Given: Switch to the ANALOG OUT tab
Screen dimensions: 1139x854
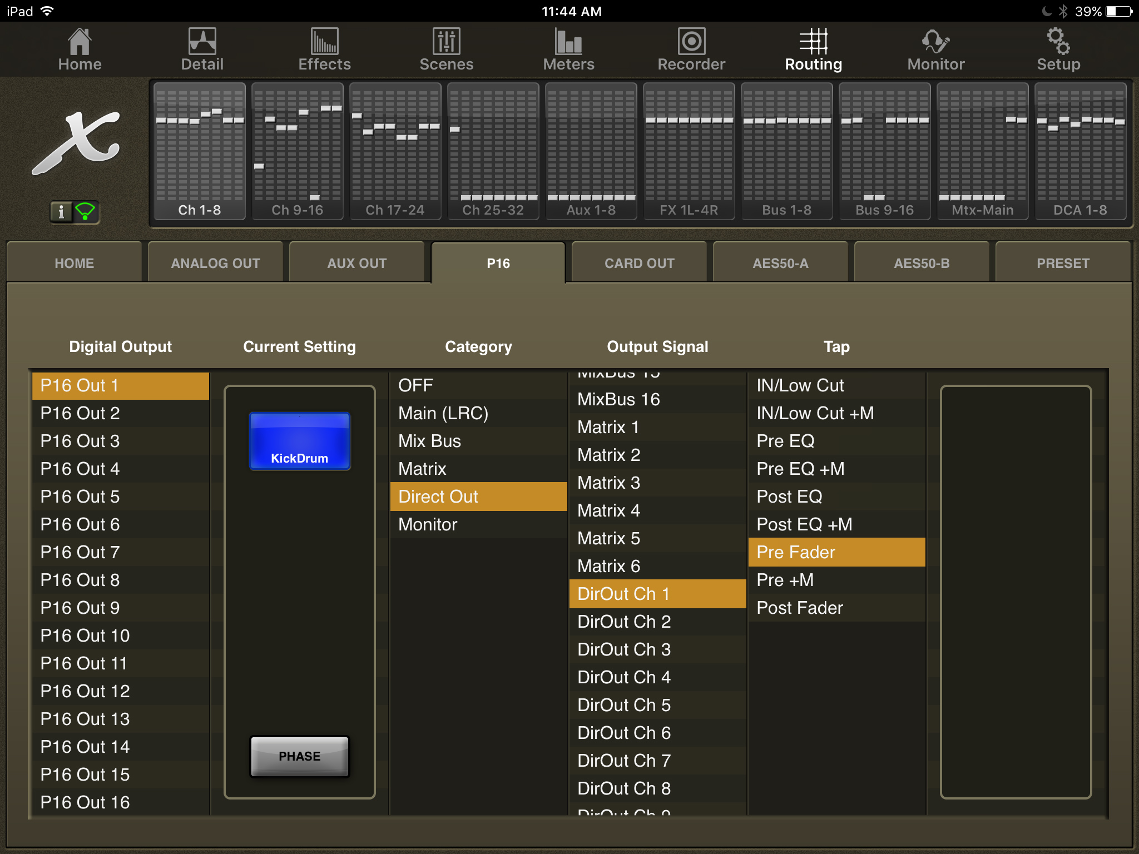Looking at the screenshot, I should coord(215,263).
